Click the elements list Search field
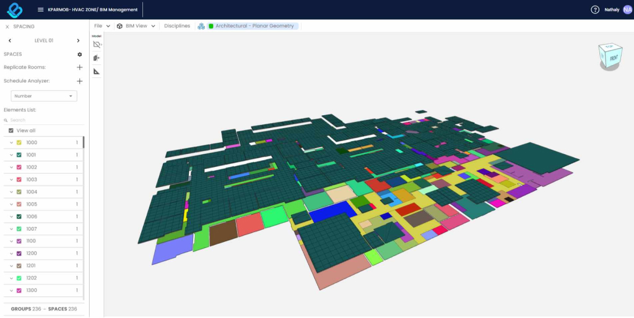 [x=43, y=120]
